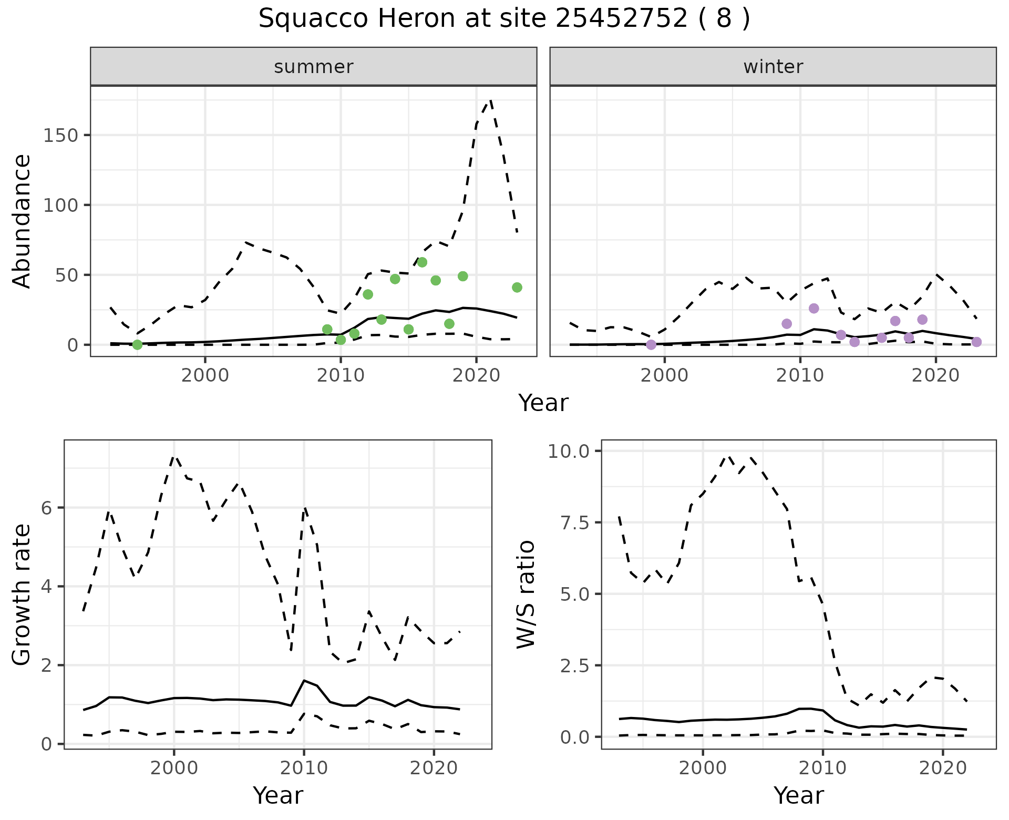Click the winter facet header strip
The width and height of the screenshot is (1009, 820).
coord(773,67)
